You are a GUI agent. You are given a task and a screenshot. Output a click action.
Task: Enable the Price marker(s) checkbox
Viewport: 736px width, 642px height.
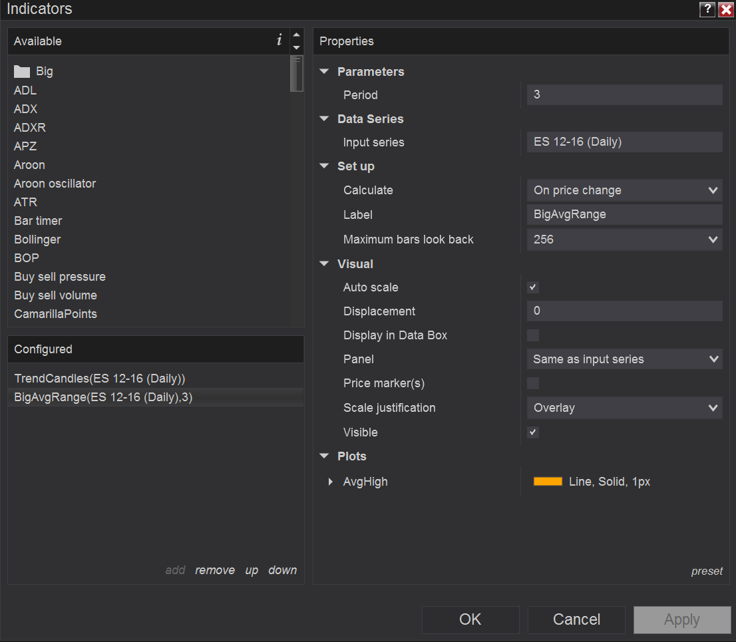533,383
